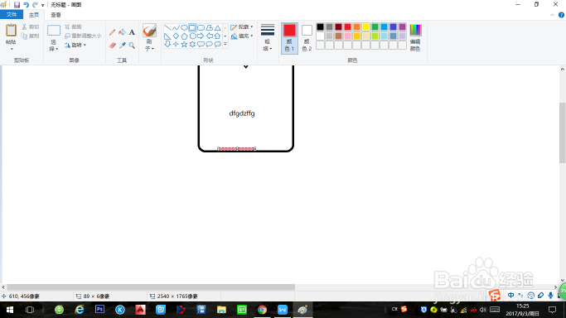Open Task View on the taskbar

pyautogui.click(x=30, y=310)
